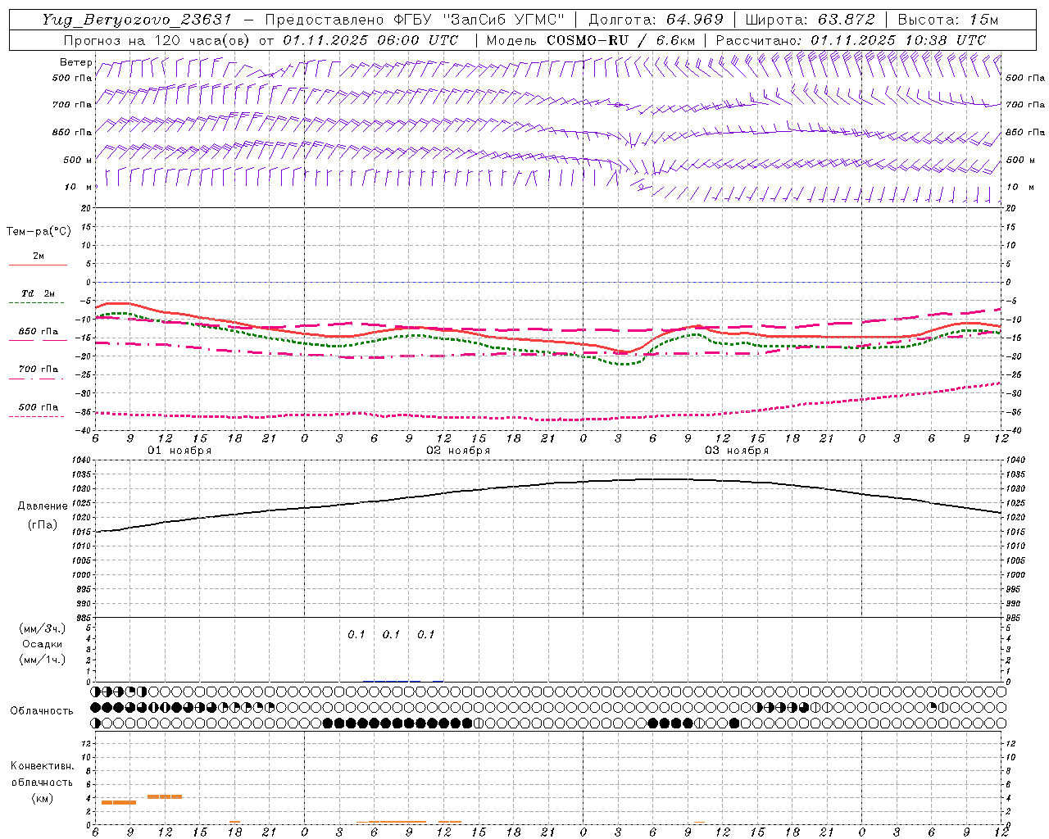1049x839 pixels.
Task: Click the 20 tick at top of the left temperature axis
Action: [x=87, y=208]
